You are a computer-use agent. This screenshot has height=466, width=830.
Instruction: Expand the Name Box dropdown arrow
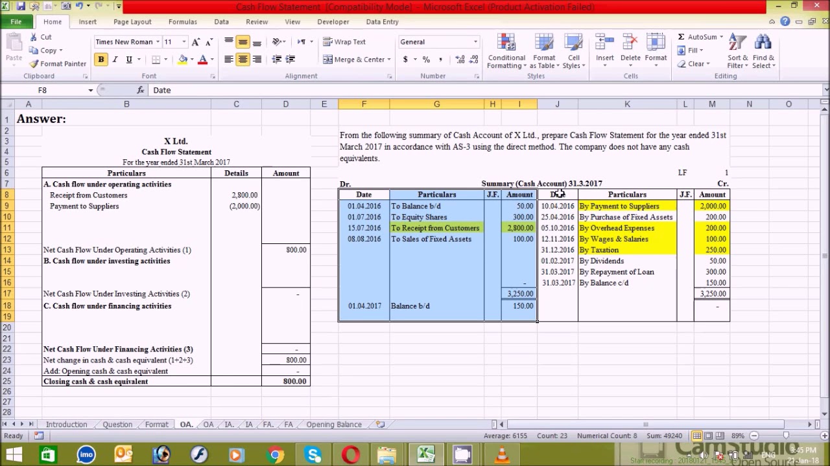click(x=90, y=90)
